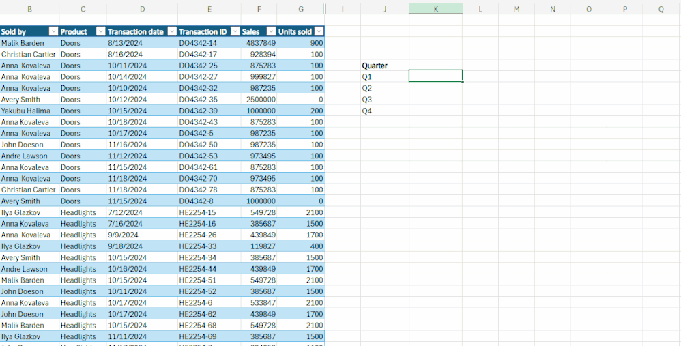This screenshot has height=346, width=681.
Task: Click units sold value 900
Action: [300, 43]
